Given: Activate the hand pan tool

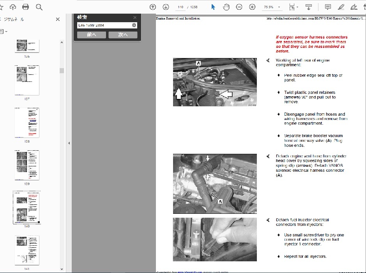Looking at the screenshot, I should pos(226,7).
